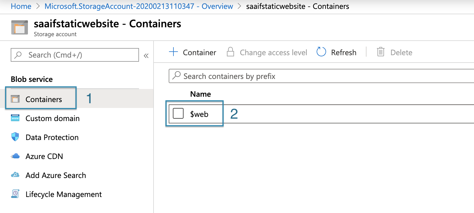Image resolution: width=474 pixels, height=213 pixels.
Task: Click Change access level text button
Action: coord(274,53)
